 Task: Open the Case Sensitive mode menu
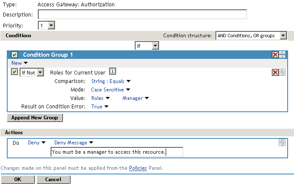(110, 90)
